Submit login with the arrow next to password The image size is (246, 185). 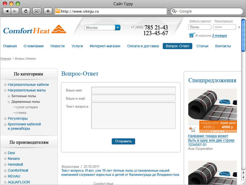click(x=239, y=27)
